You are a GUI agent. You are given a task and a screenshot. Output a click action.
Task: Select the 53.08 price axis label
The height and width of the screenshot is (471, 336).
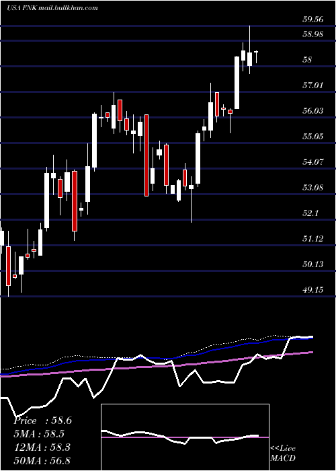(313, 188)
